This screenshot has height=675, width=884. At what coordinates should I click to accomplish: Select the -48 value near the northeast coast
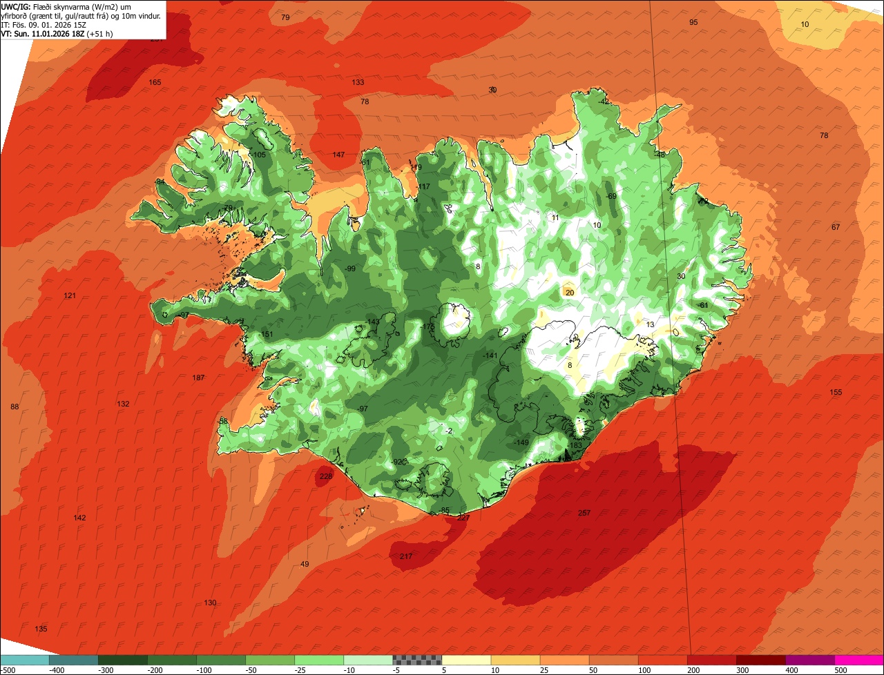660,155
